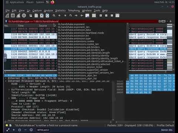Jump to the last packet icon
This screenshot has width=178, height=133.
coord(82,16)
